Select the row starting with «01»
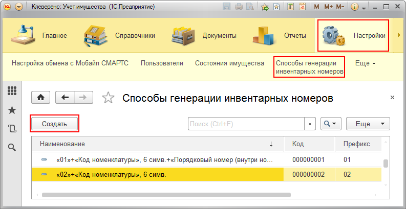 (206, 159)
